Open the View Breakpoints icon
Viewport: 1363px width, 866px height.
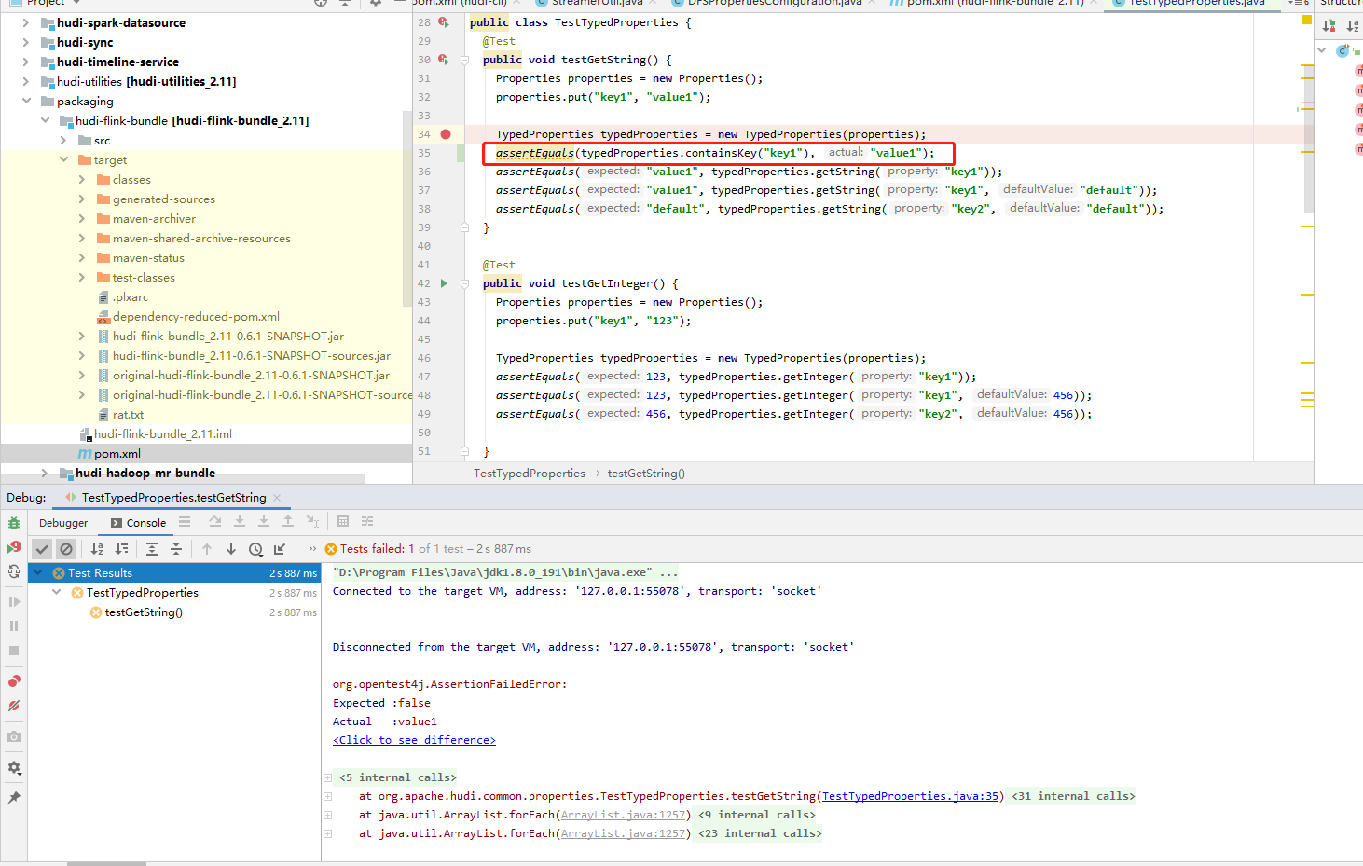(14, 681)
